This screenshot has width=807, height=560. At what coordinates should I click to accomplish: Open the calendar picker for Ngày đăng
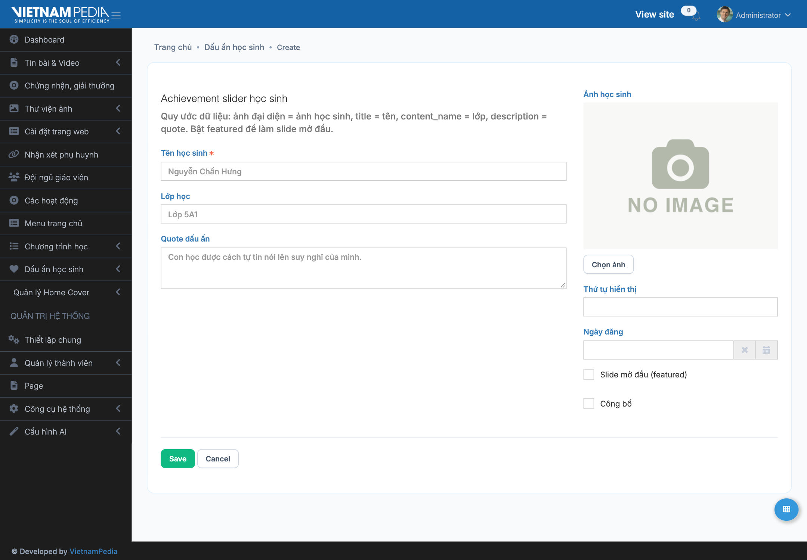[766, 350]
